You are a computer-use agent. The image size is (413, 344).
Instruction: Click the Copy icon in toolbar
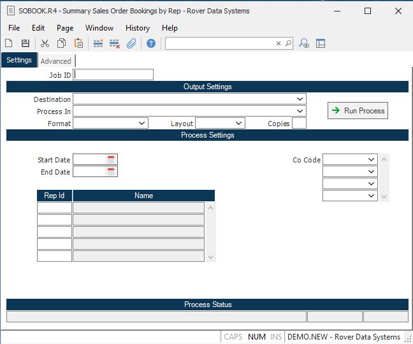point(62,43)
